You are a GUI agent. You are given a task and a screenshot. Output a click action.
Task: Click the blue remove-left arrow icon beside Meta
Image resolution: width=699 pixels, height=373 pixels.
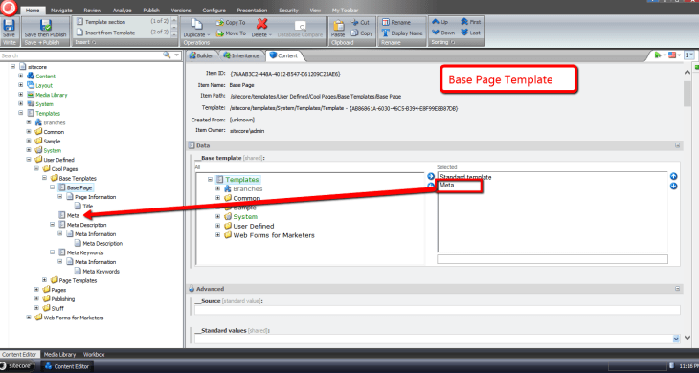point(431,186)
